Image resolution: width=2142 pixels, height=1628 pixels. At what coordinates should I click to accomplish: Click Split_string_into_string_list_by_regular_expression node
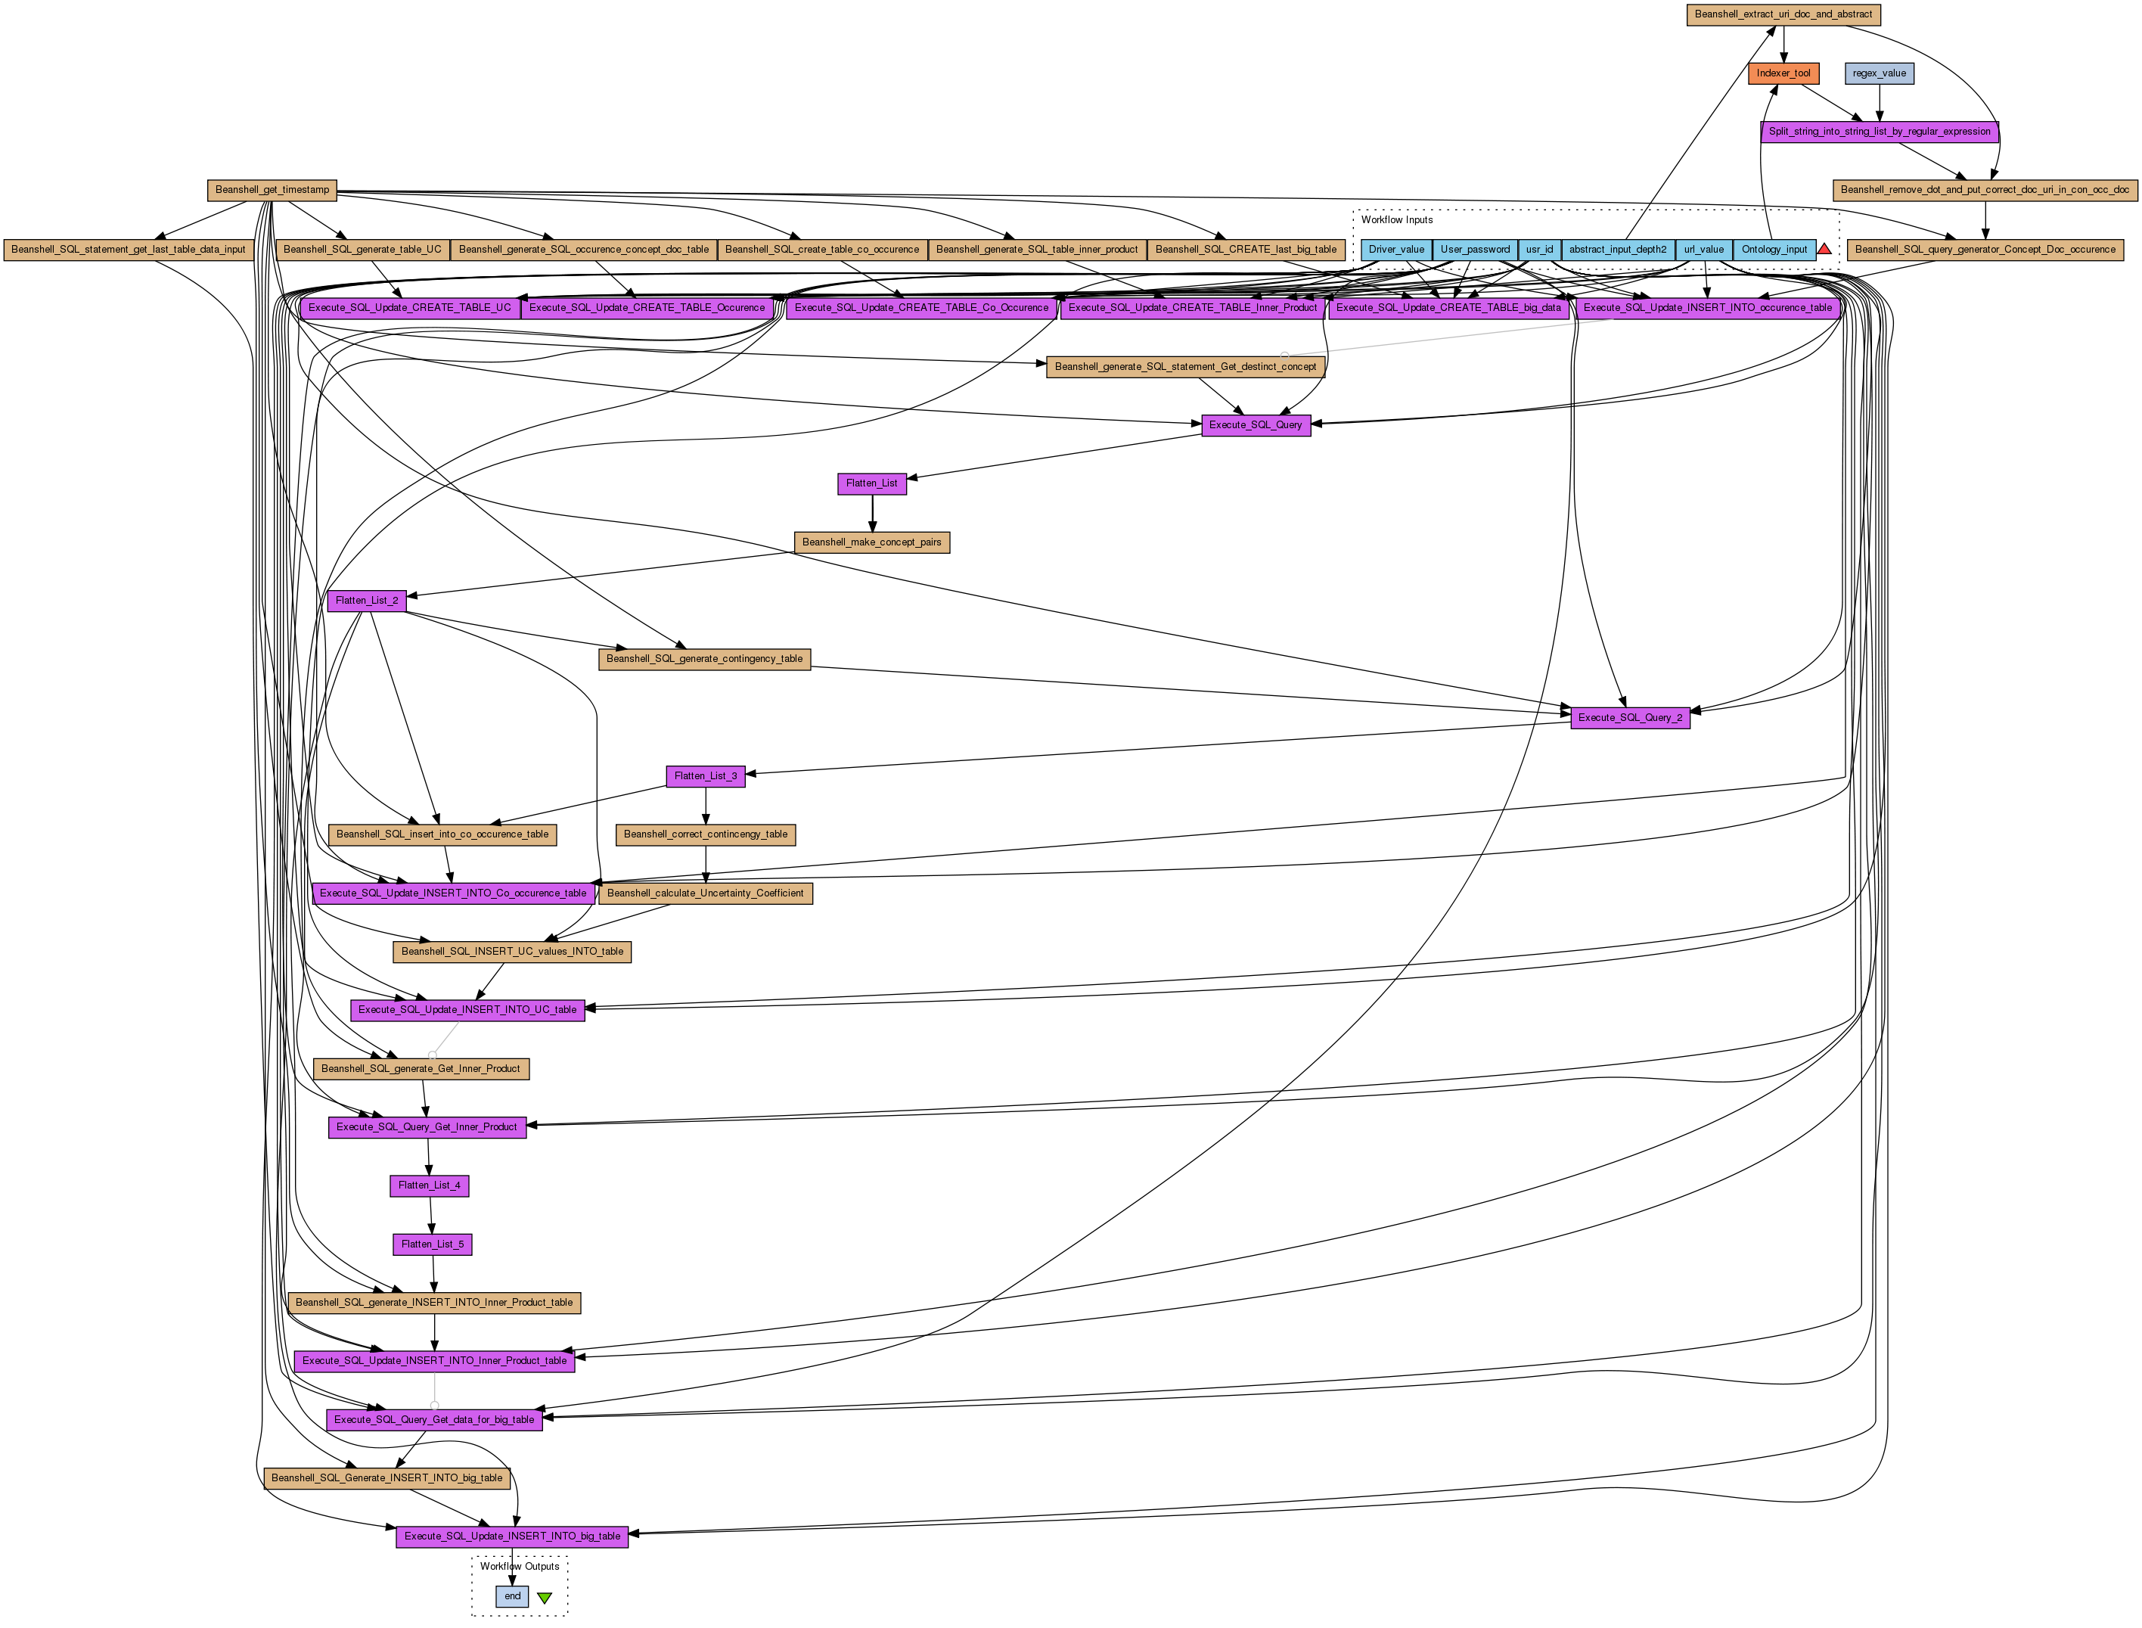[x=1879, y=132]
